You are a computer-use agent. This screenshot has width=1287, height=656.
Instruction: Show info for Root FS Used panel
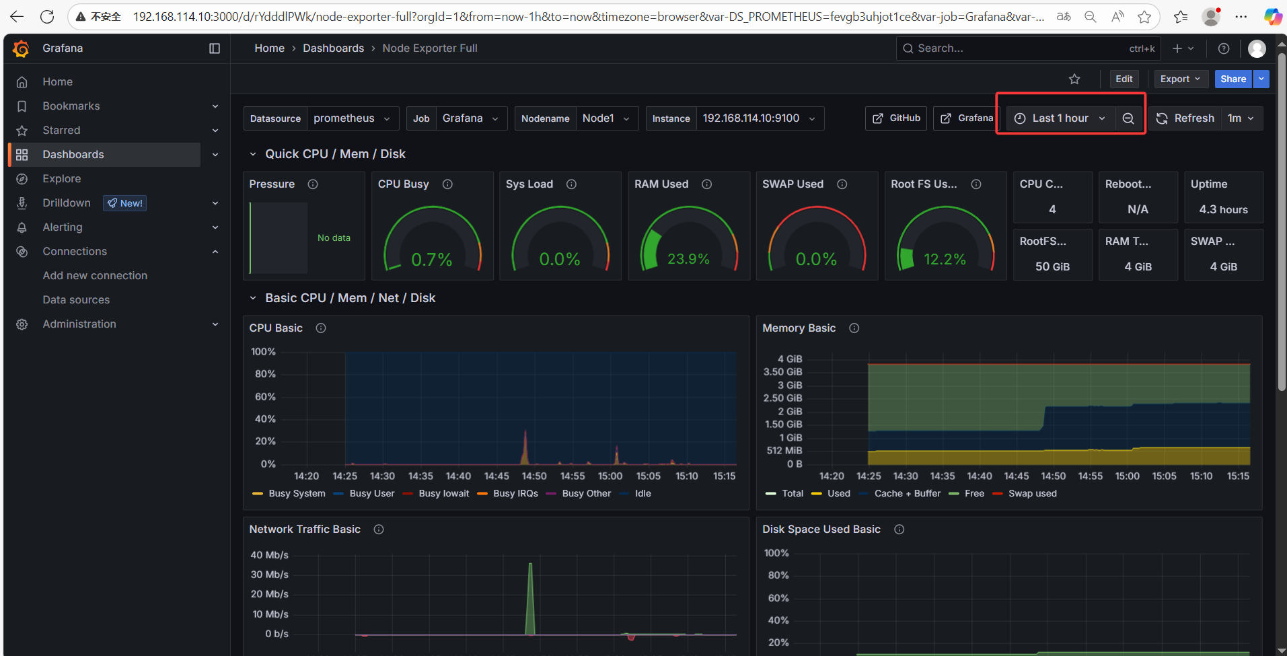[976, 184]
